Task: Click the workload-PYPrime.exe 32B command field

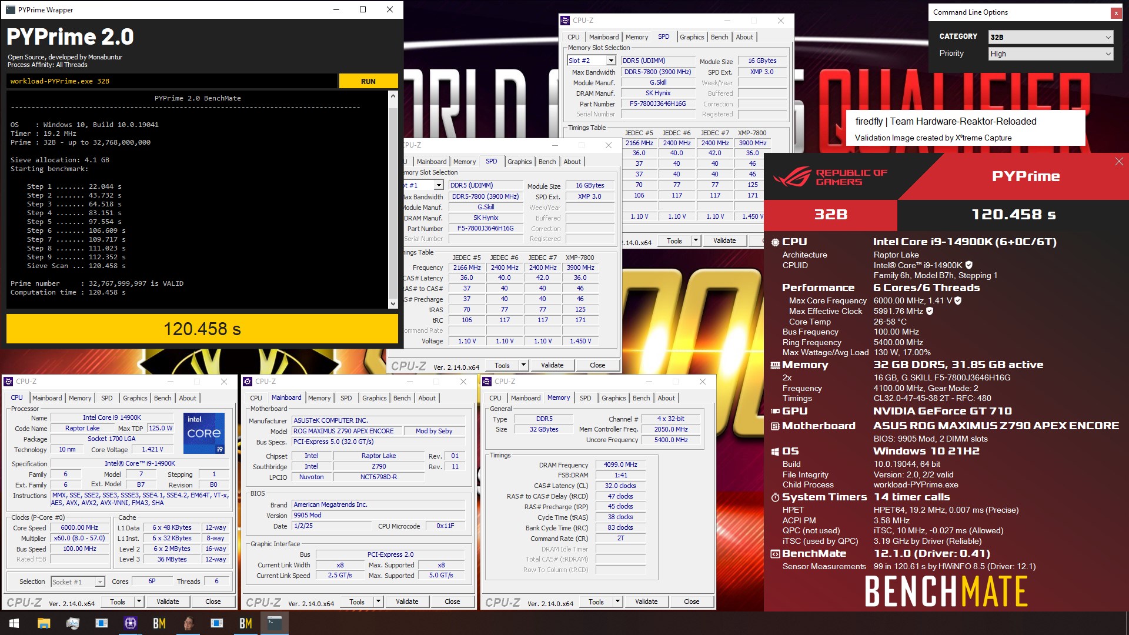Action: click(x=172, y=81)
